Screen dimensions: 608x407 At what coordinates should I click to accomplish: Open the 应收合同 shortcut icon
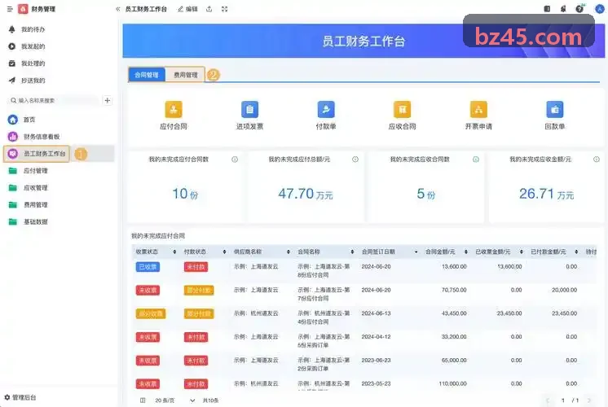(x=402, y=110)
